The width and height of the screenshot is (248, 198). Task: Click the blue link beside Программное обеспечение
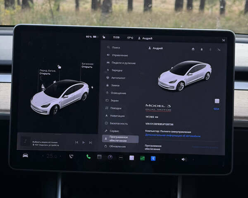tap(205, 147)
